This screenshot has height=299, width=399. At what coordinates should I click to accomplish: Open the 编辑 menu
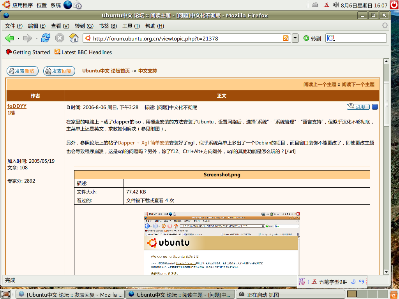[x=37, y=26]
